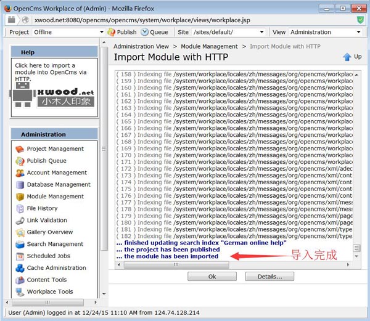Click the Search Management icon
This screenshot has width=370, height=321.
coord(20,244)
